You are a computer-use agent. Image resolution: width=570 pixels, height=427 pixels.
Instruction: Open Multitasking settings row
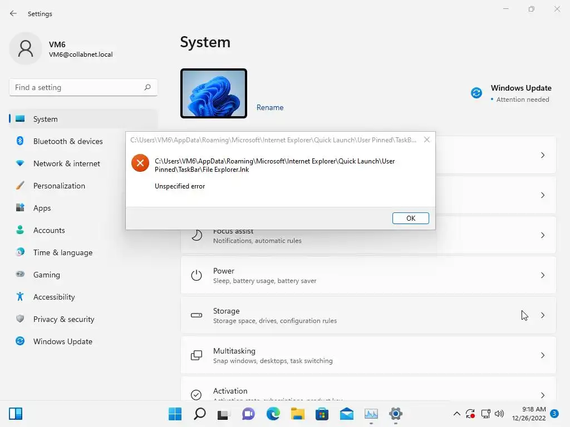pos(368,355)
